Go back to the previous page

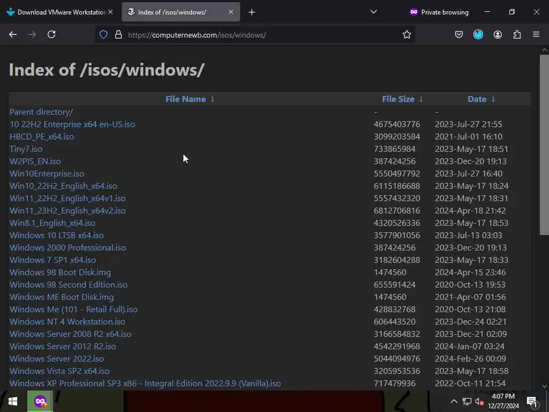pyautogui.click(x=13, y=34)
